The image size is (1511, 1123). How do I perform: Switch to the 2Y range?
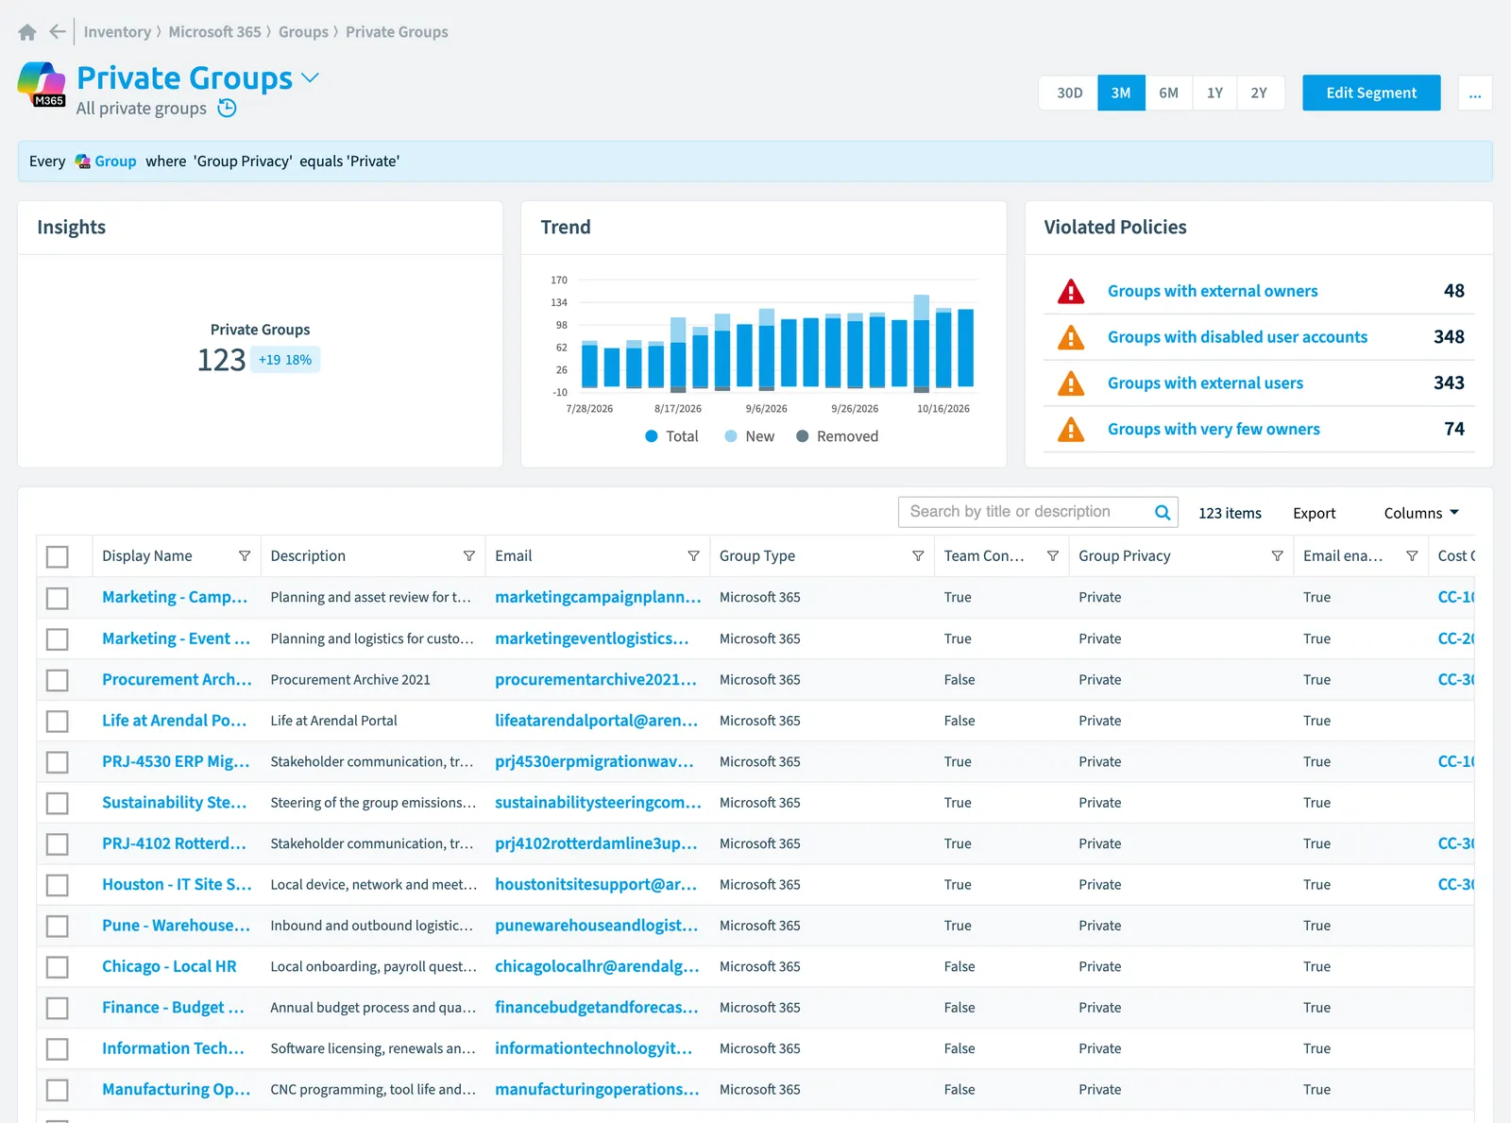point(1259,93)
